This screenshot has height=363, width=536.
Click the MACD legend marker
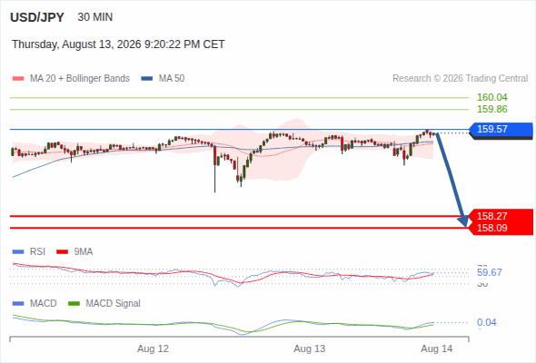18,304
